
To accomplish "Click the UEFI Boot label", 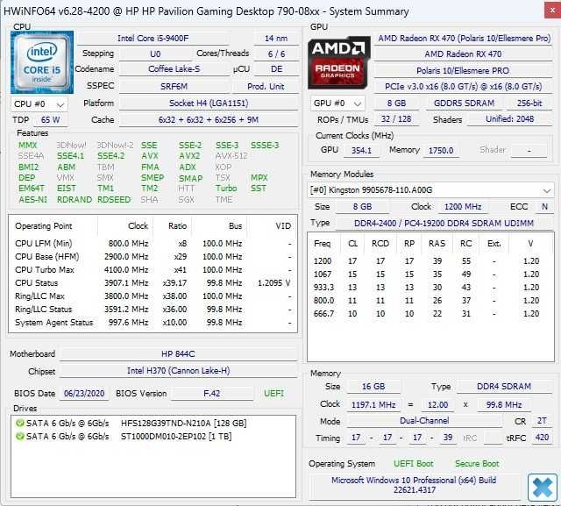I will click(x=413, y=464).
